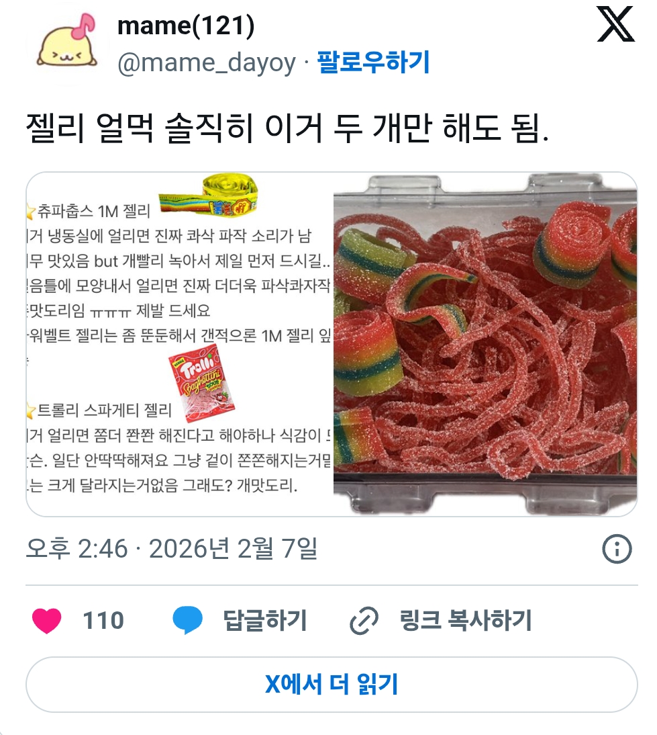The image size is (657, 735).
Task: Click the blue reply bubble icon
Action: point(187,620)
